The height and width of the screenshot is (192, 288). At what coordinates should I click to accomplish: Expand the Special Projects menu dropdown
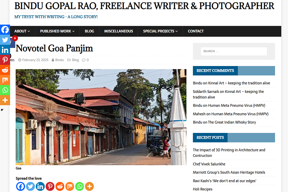pos(160,31)
